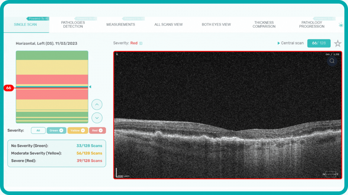Image resolution: width=348 pixels, height=195 pixels.
Task: Switch to the Pathologies Detection tab
Action: pos(73,24)
